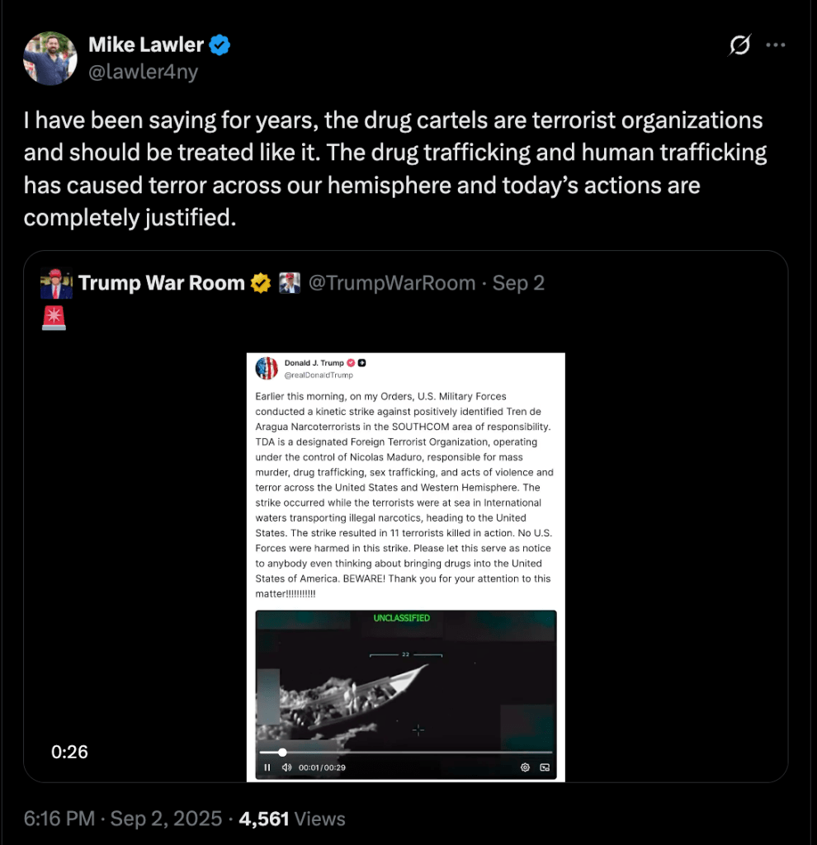Screen dimensions: 817x845
Task: Open the @lawler4ny handle link
Action: (143, 72)
